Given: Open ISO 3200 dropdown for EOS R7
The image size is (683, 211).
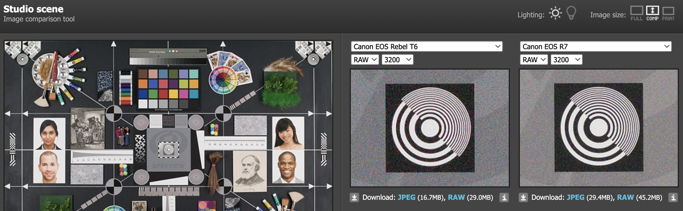Looking at the screenshot, I should click(x=567, y=60).
